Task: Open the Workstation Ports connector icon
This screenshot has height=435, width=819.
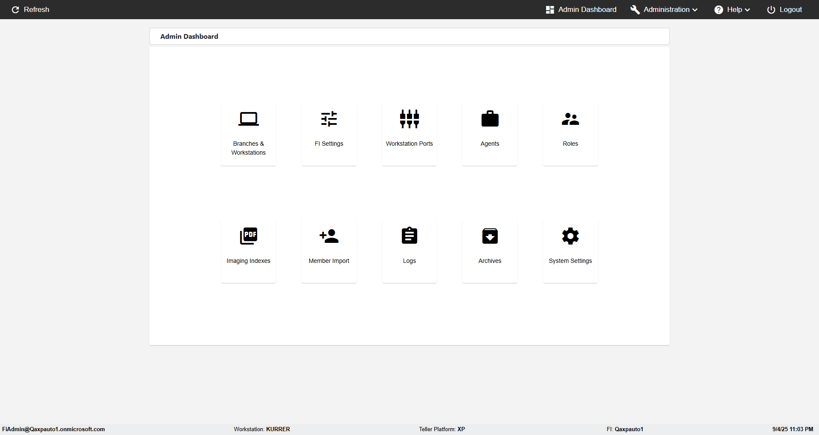Action: [409, 119]
